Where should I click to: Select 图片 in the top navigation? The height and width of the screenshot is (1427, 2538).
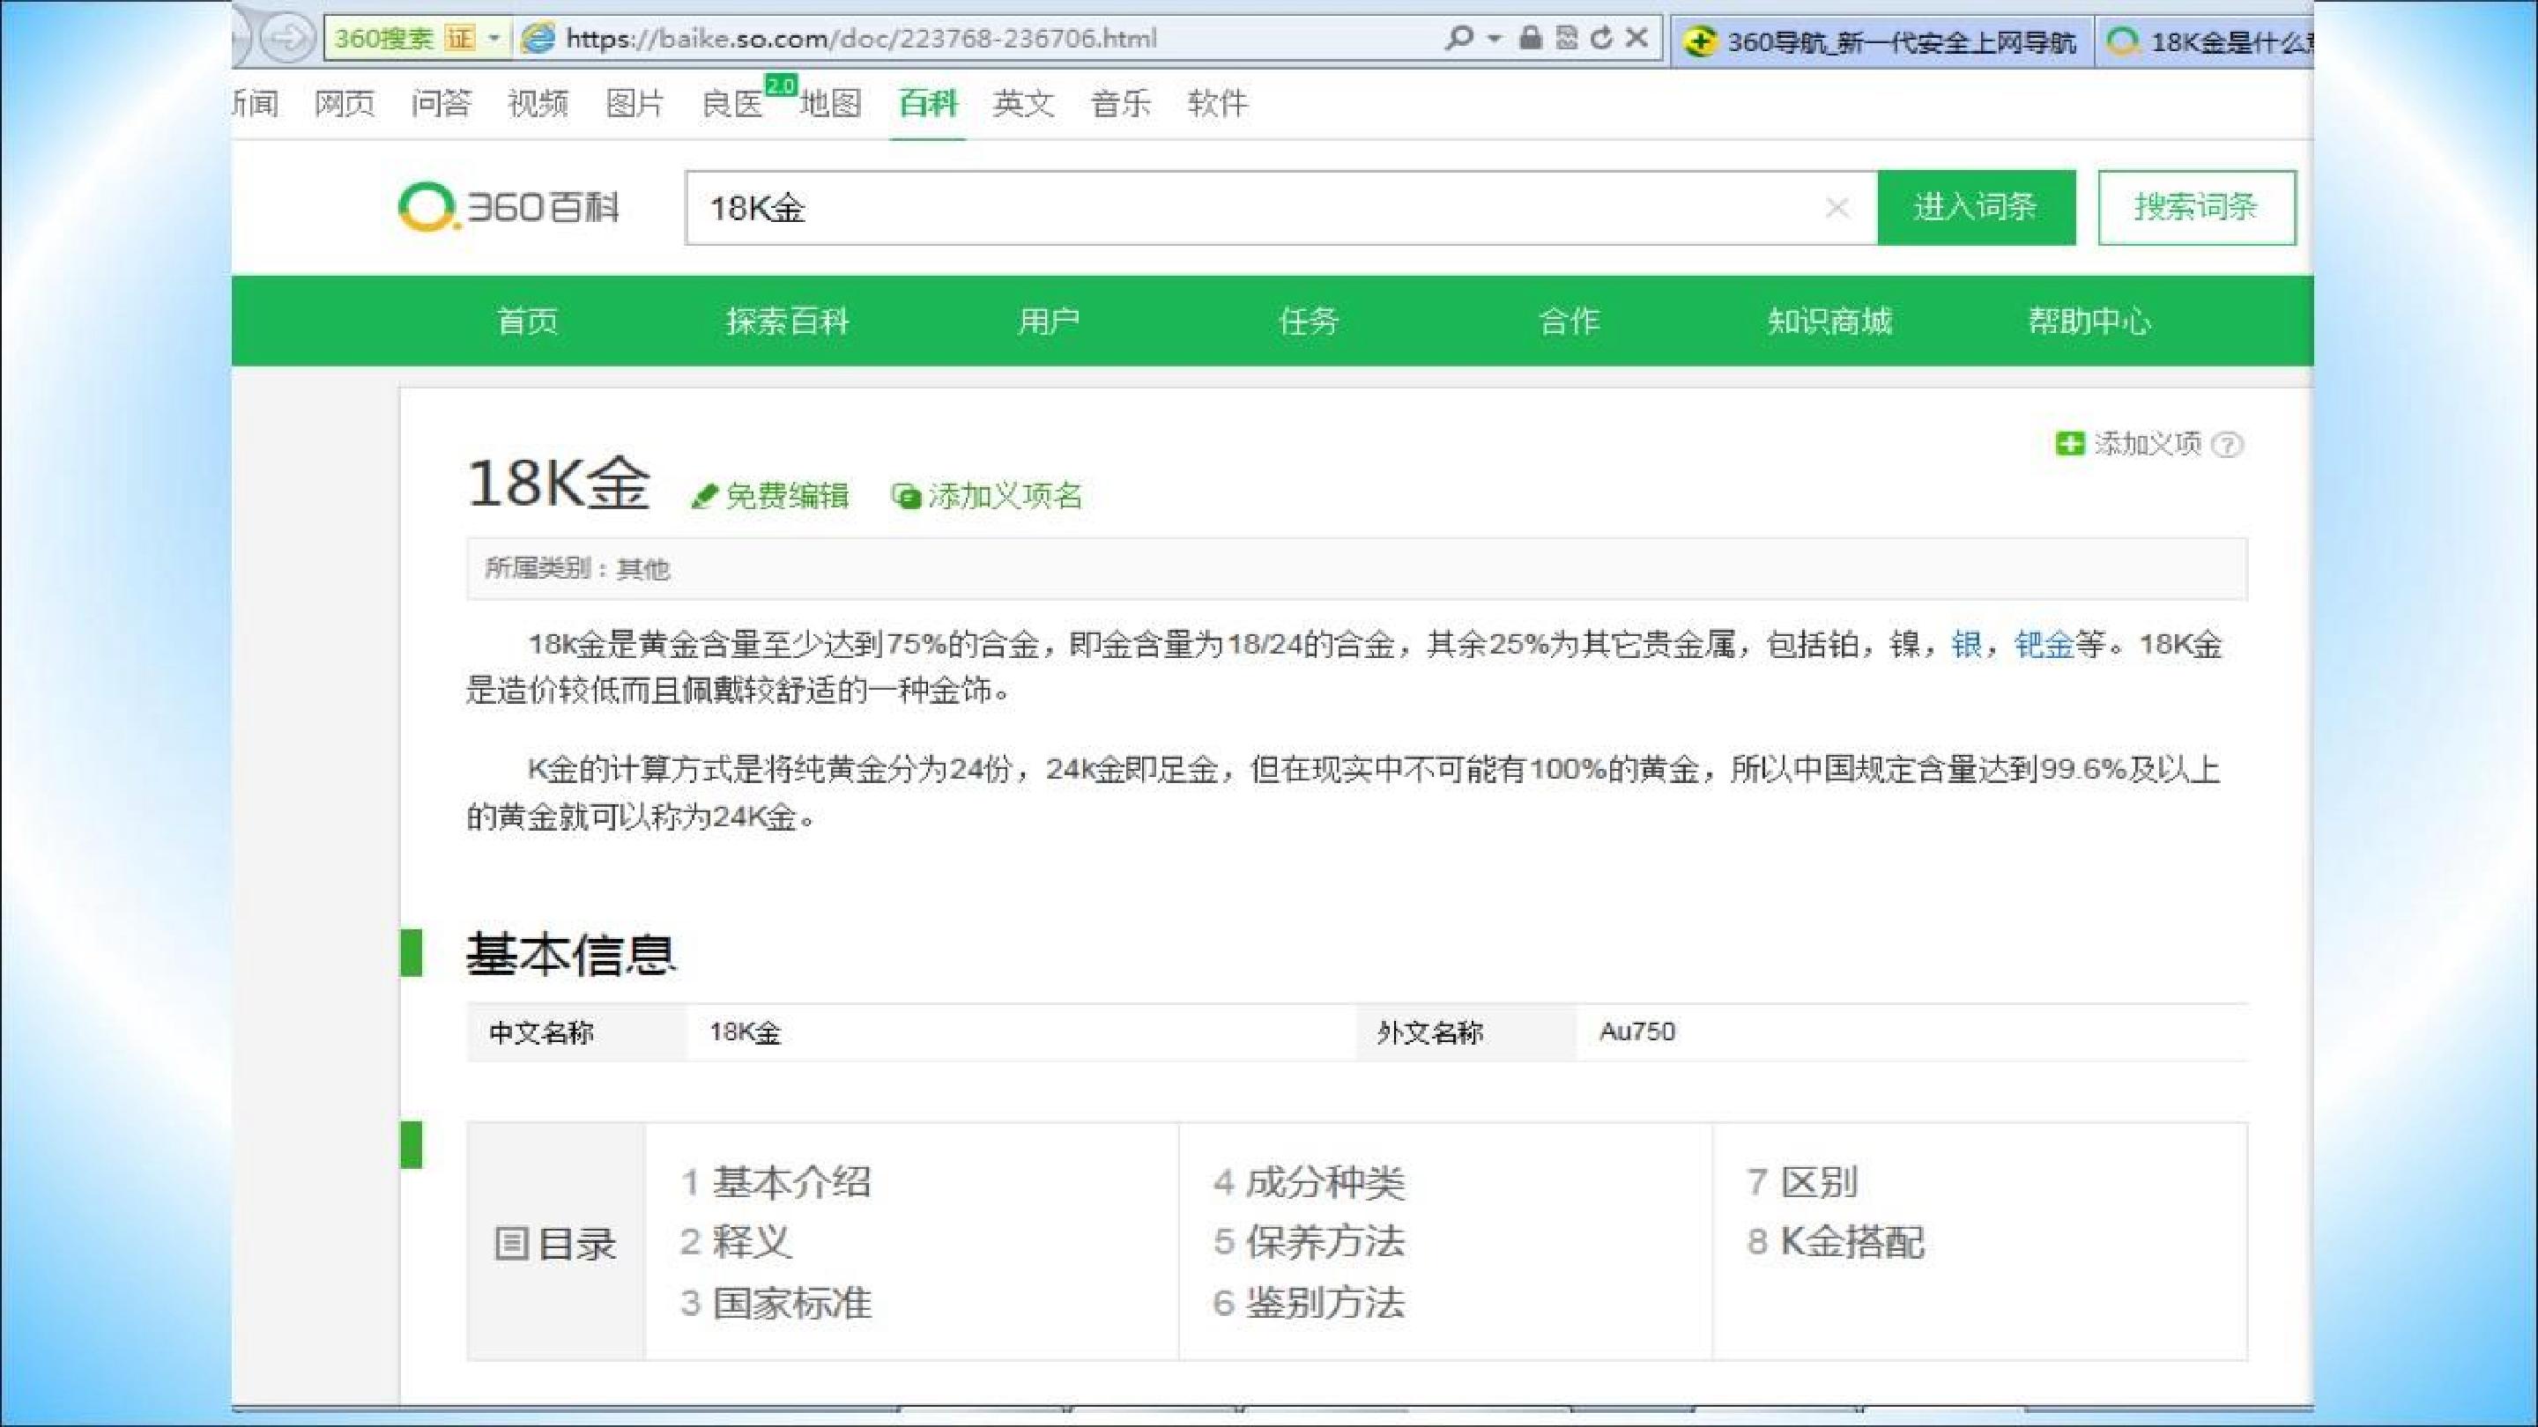point(634,103)
